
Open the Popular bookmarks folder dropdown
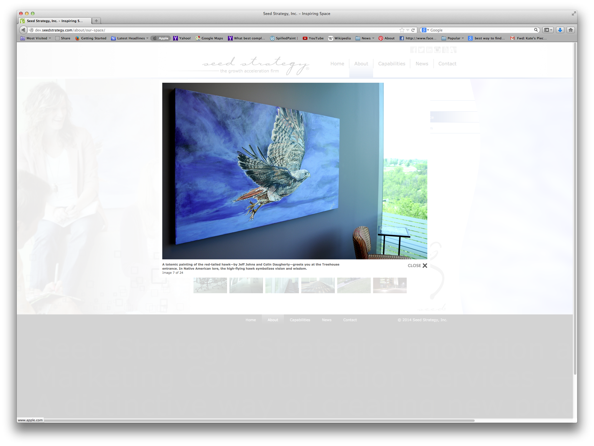tap(453, 38)
